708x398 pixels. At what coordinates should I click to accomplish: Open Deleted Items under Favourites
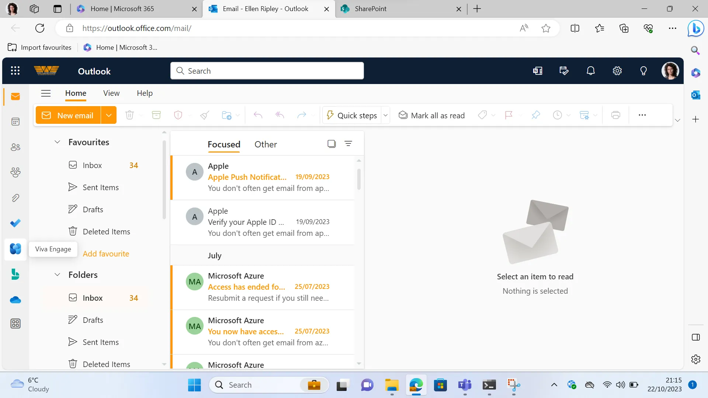[x=107, y=232]
